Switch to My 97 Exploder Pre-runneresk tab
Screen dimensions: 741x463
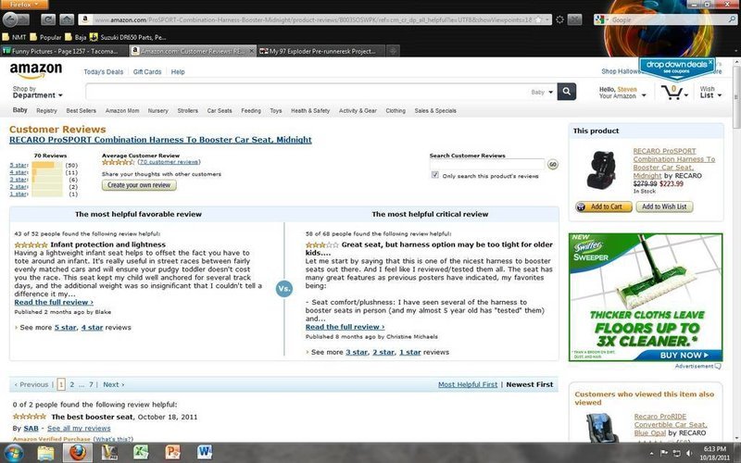click(321, 51)
